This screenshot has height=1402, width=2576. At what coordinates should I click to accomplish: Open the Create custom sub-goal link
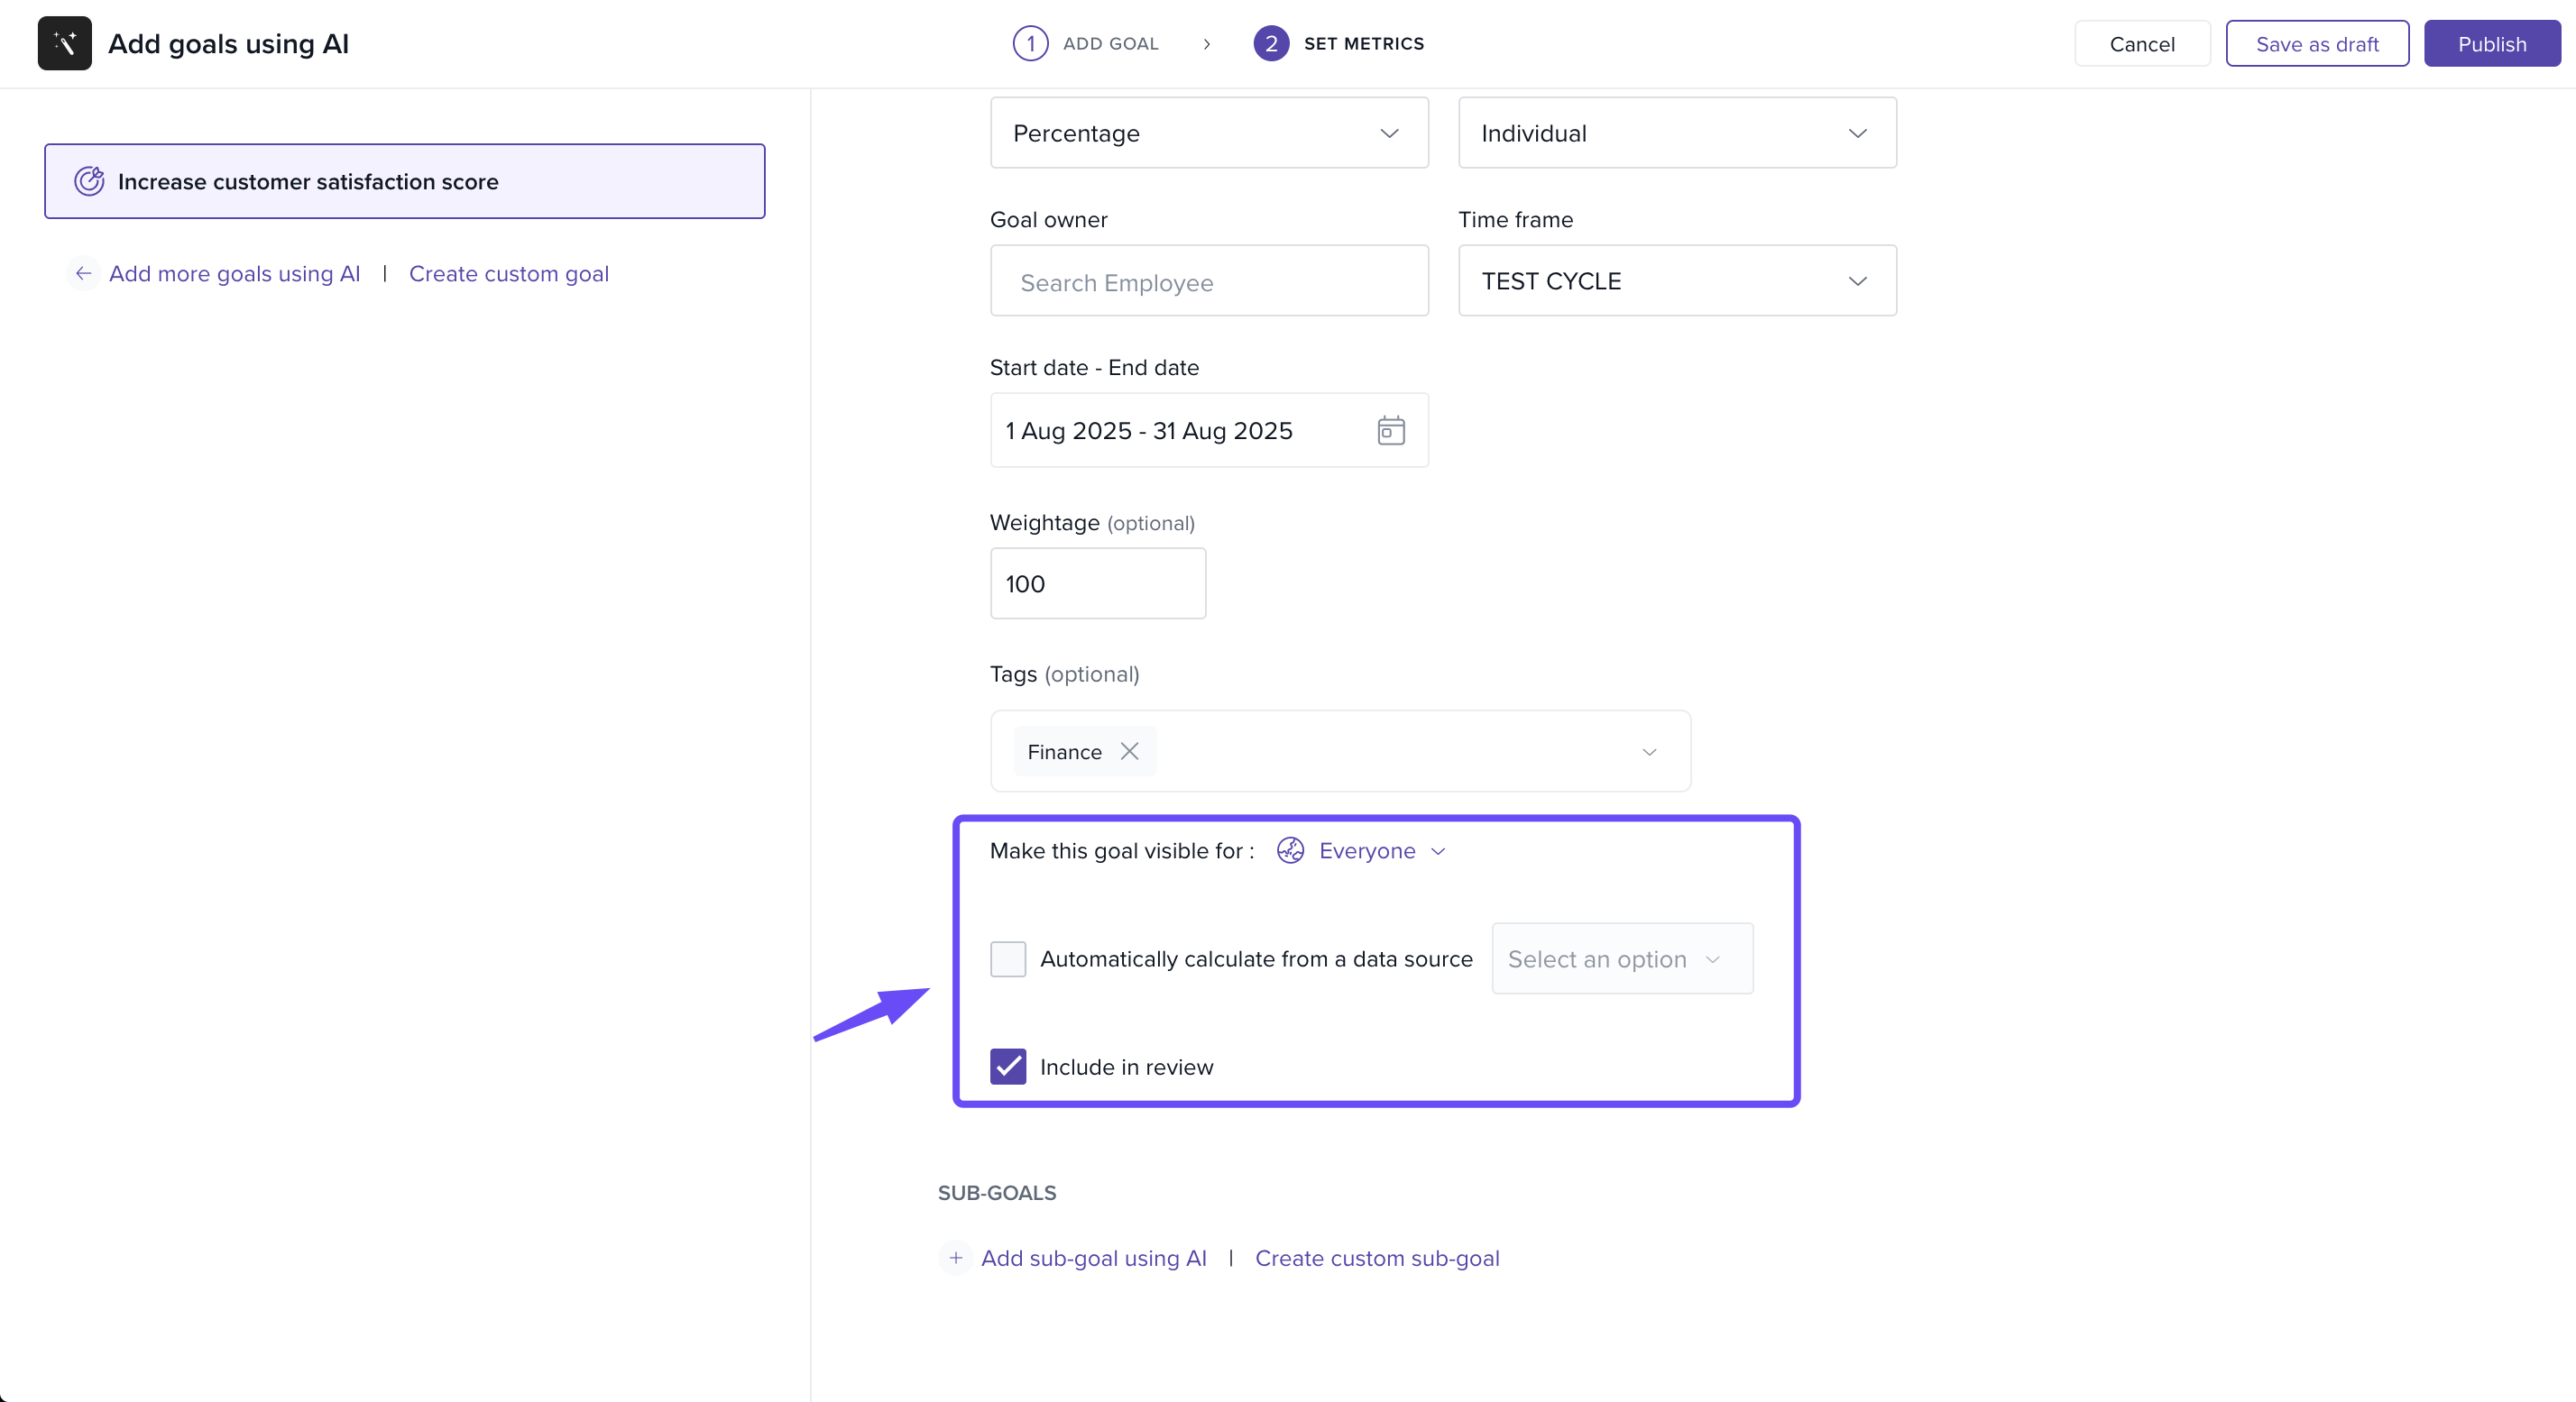[x=1376, y=1258]
